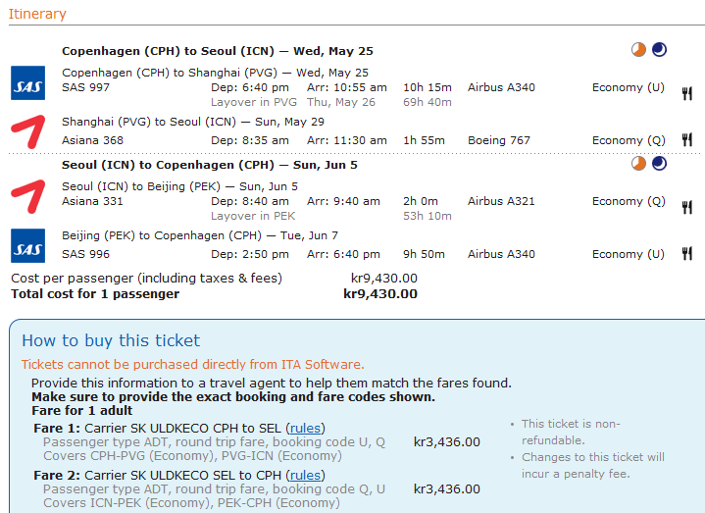Click orange circle icon on Copenhagen to Seoul header
The height and width of the screenshot is (513, 705).
[639, 50]
